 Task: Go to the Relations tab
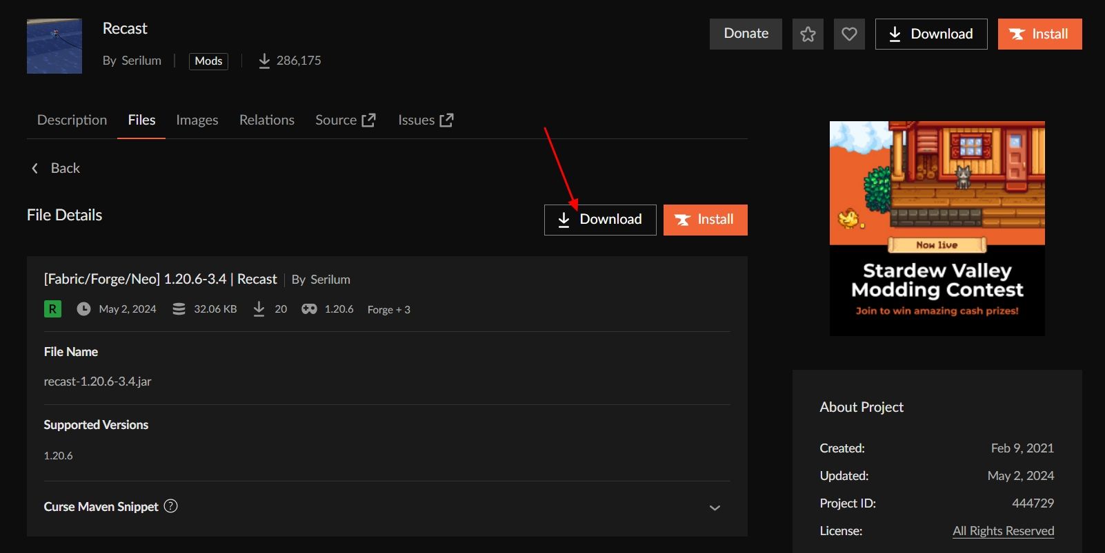point(267,120)
